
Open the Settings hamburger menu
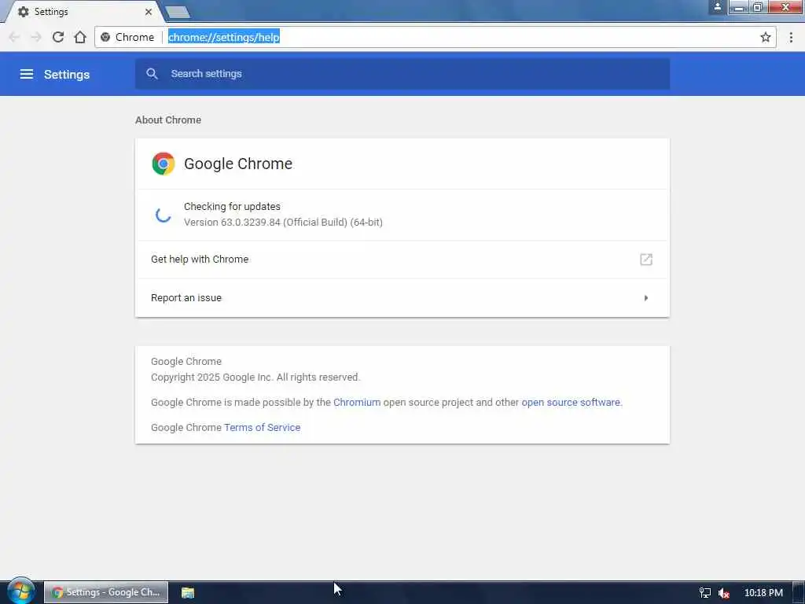coord(26,74)
